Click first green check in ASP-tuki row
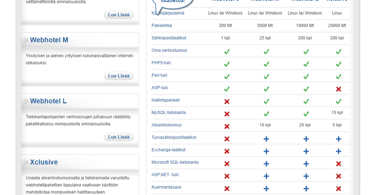376x195 pixels. 227,89
